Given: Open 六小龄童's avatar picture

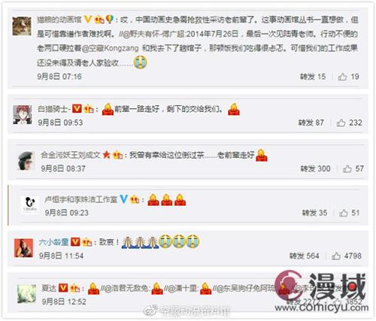Looking at the screenshot, I should pos(23,248).
